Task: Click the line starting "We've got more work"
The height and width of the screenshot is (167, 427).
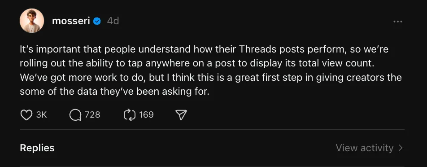Action: 211,77
